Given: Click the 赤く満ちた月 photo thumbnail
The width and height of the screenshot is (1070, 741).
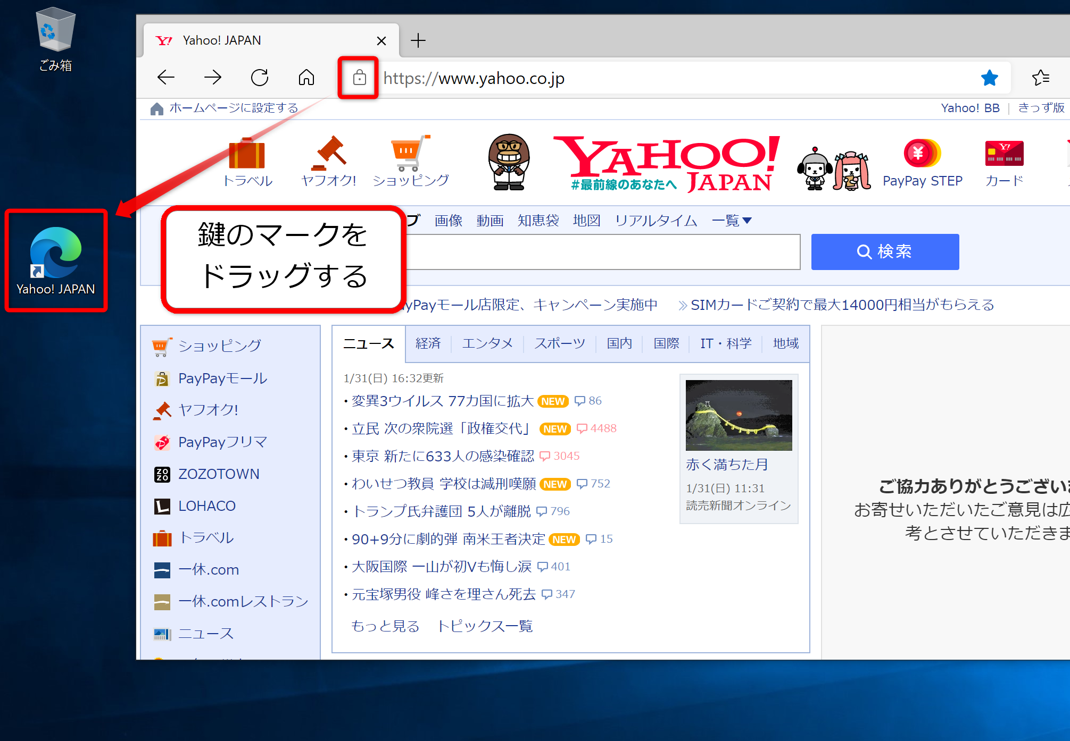Looking at the screenshot, I should tap(739, 415).
